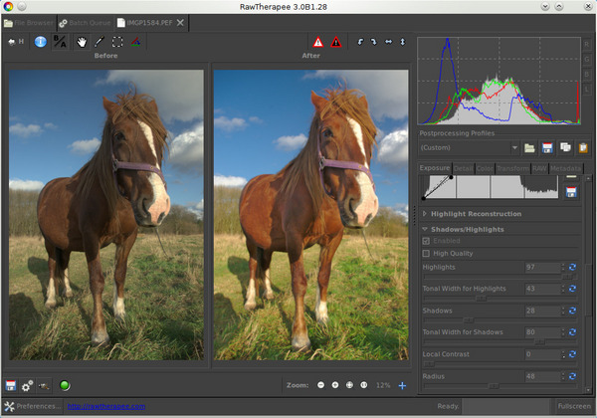
Task: Toggle highlight clipping indicator
Action: [318, 42]
